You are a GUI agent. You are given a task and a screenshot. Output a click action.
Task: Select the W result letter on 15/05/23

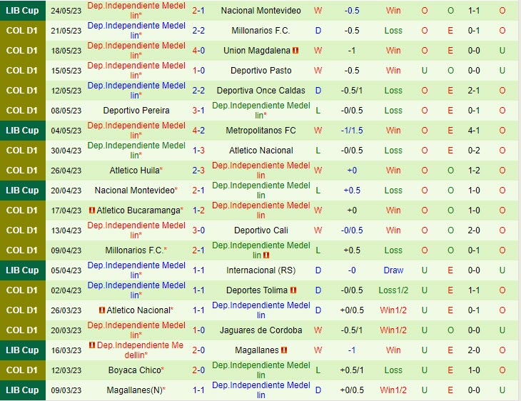tap(318, 71)
